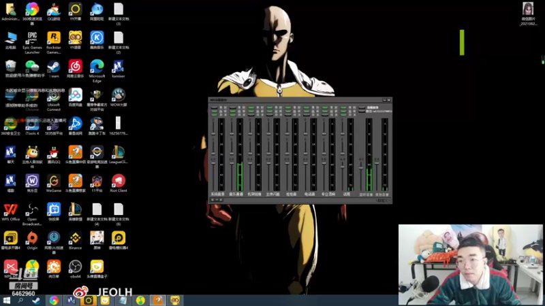Toggle the middle green switch of 电话音 channel
Screen dimensions: 545x306
coord(307,111)
